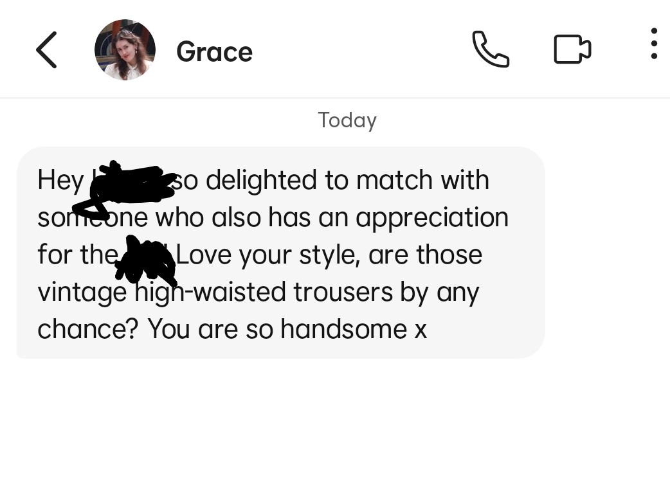
Task: Start a video call with Grace
Action: click(x=572, y=49)
